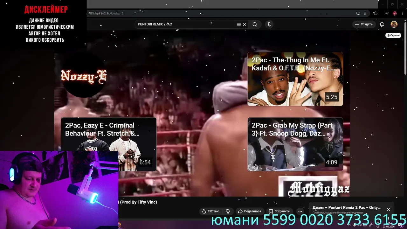Open more actions three-dot button under video
This screenshot has height=229, width=407.
[x=300, y=211]
